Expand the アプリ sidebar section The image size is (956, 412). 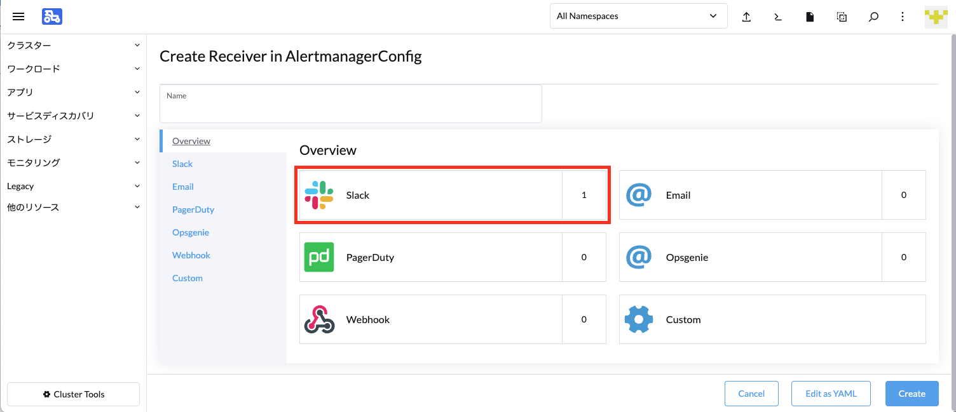(x=73, y=92)
